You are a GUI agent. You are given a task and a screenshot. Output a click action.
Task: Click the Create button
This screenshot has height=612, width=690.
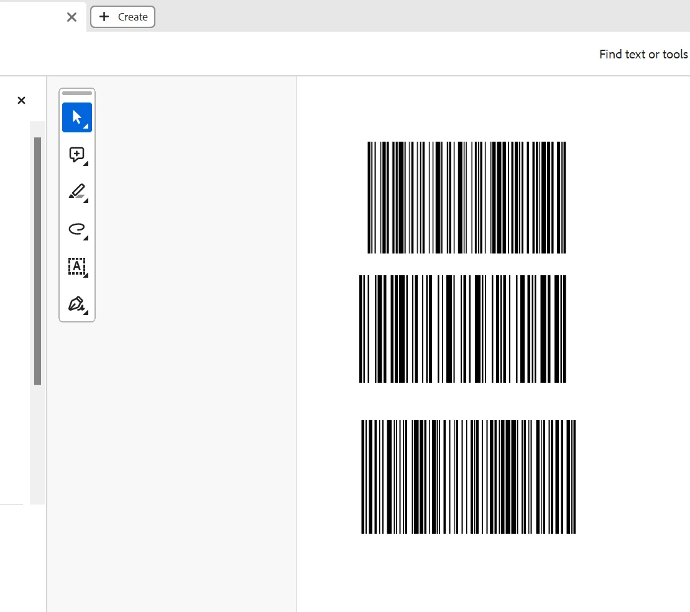coord(123,17)
